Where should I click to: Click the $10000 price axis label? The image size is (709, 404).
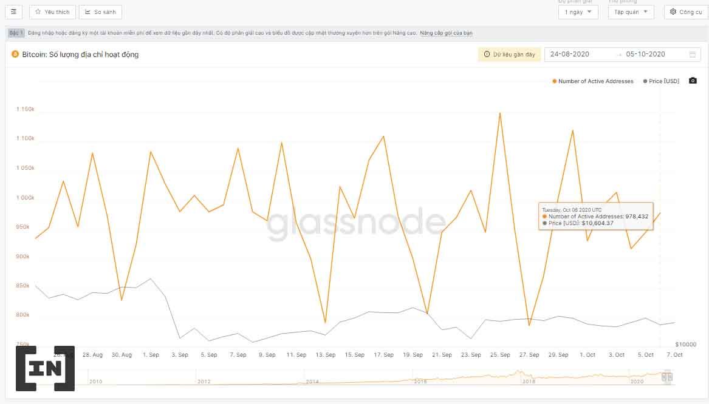coord(685,345)
